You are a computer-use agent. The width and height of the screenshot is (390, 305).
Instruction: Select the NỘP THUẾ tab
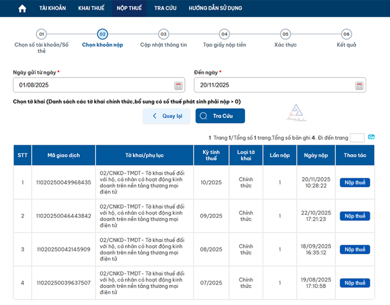(129, 8)
